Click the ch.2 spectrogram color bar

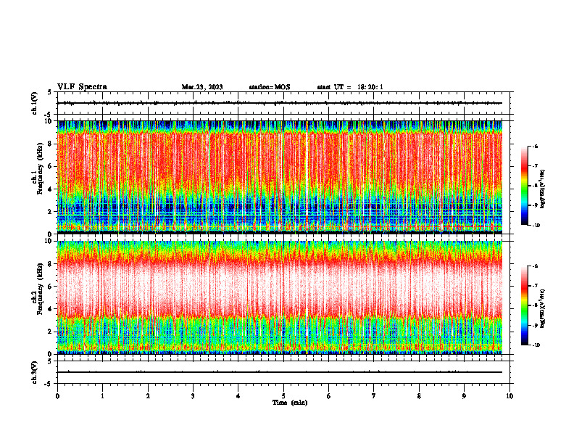pos(525,305)
